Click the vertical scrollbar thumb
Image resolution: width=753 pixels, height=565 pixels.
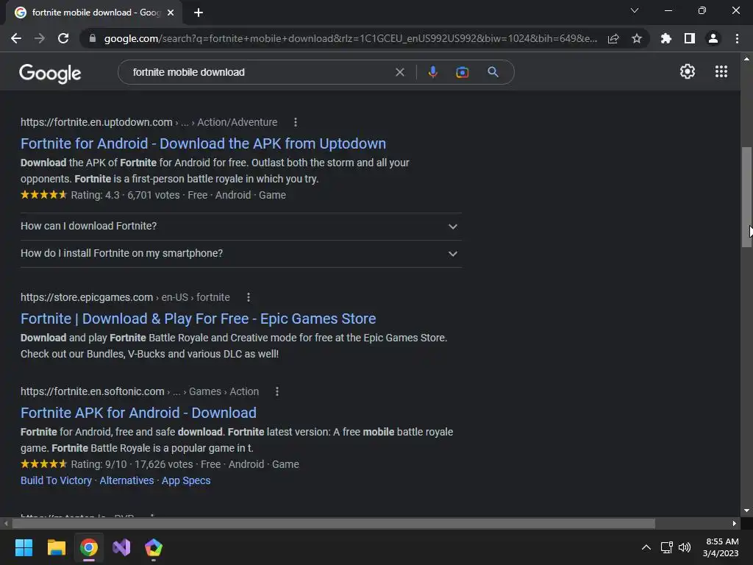(746, 197)
